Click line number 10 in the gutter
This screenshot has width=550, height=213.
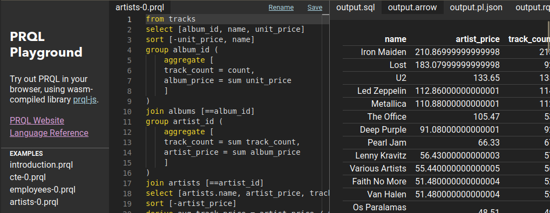coord(127,112)
